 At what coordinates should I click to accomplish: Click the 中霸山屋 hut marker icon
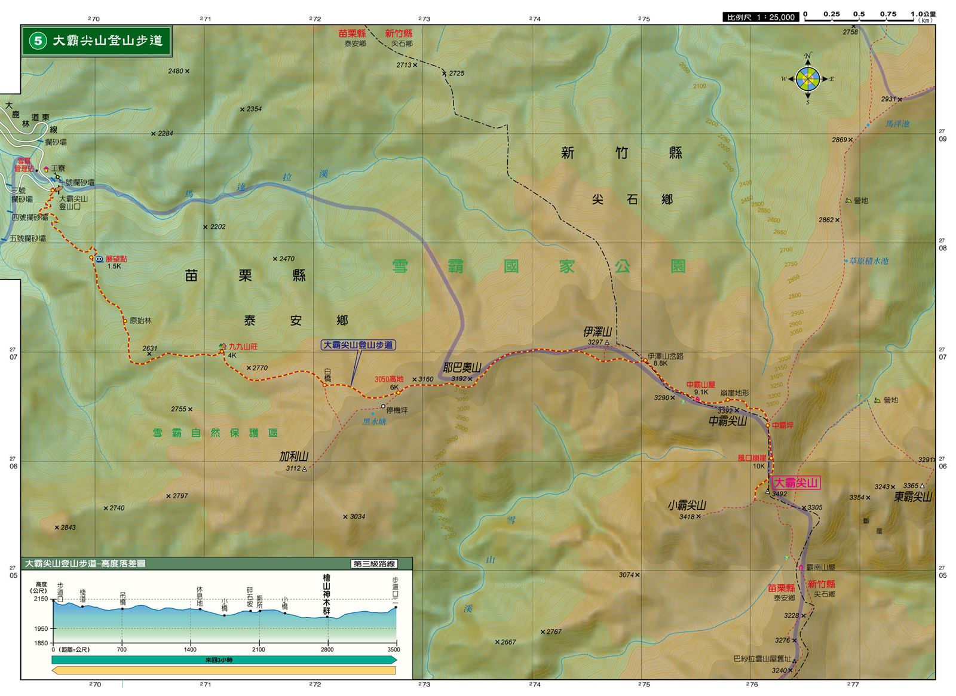point(697,398)
